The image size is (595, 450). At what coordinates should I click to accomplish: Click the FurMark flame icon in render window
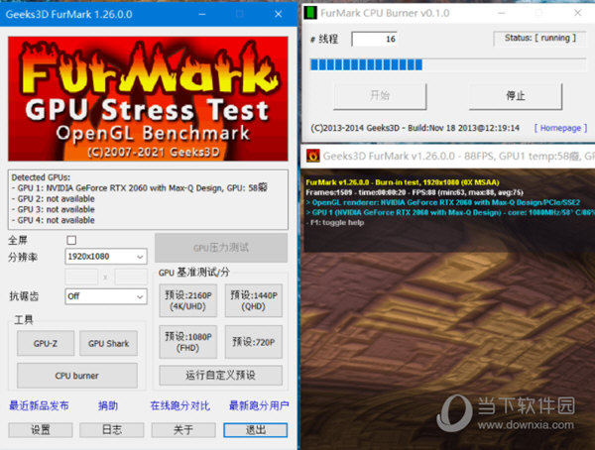point(313,156)
